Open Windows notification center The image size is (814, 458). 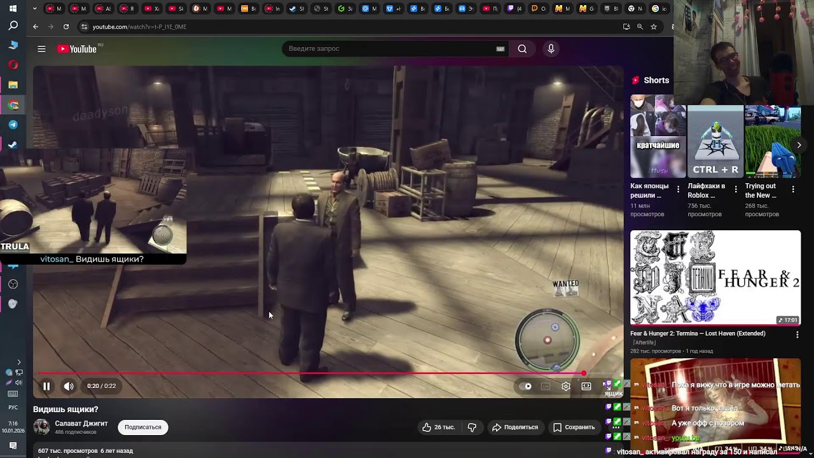pos(13,446)
